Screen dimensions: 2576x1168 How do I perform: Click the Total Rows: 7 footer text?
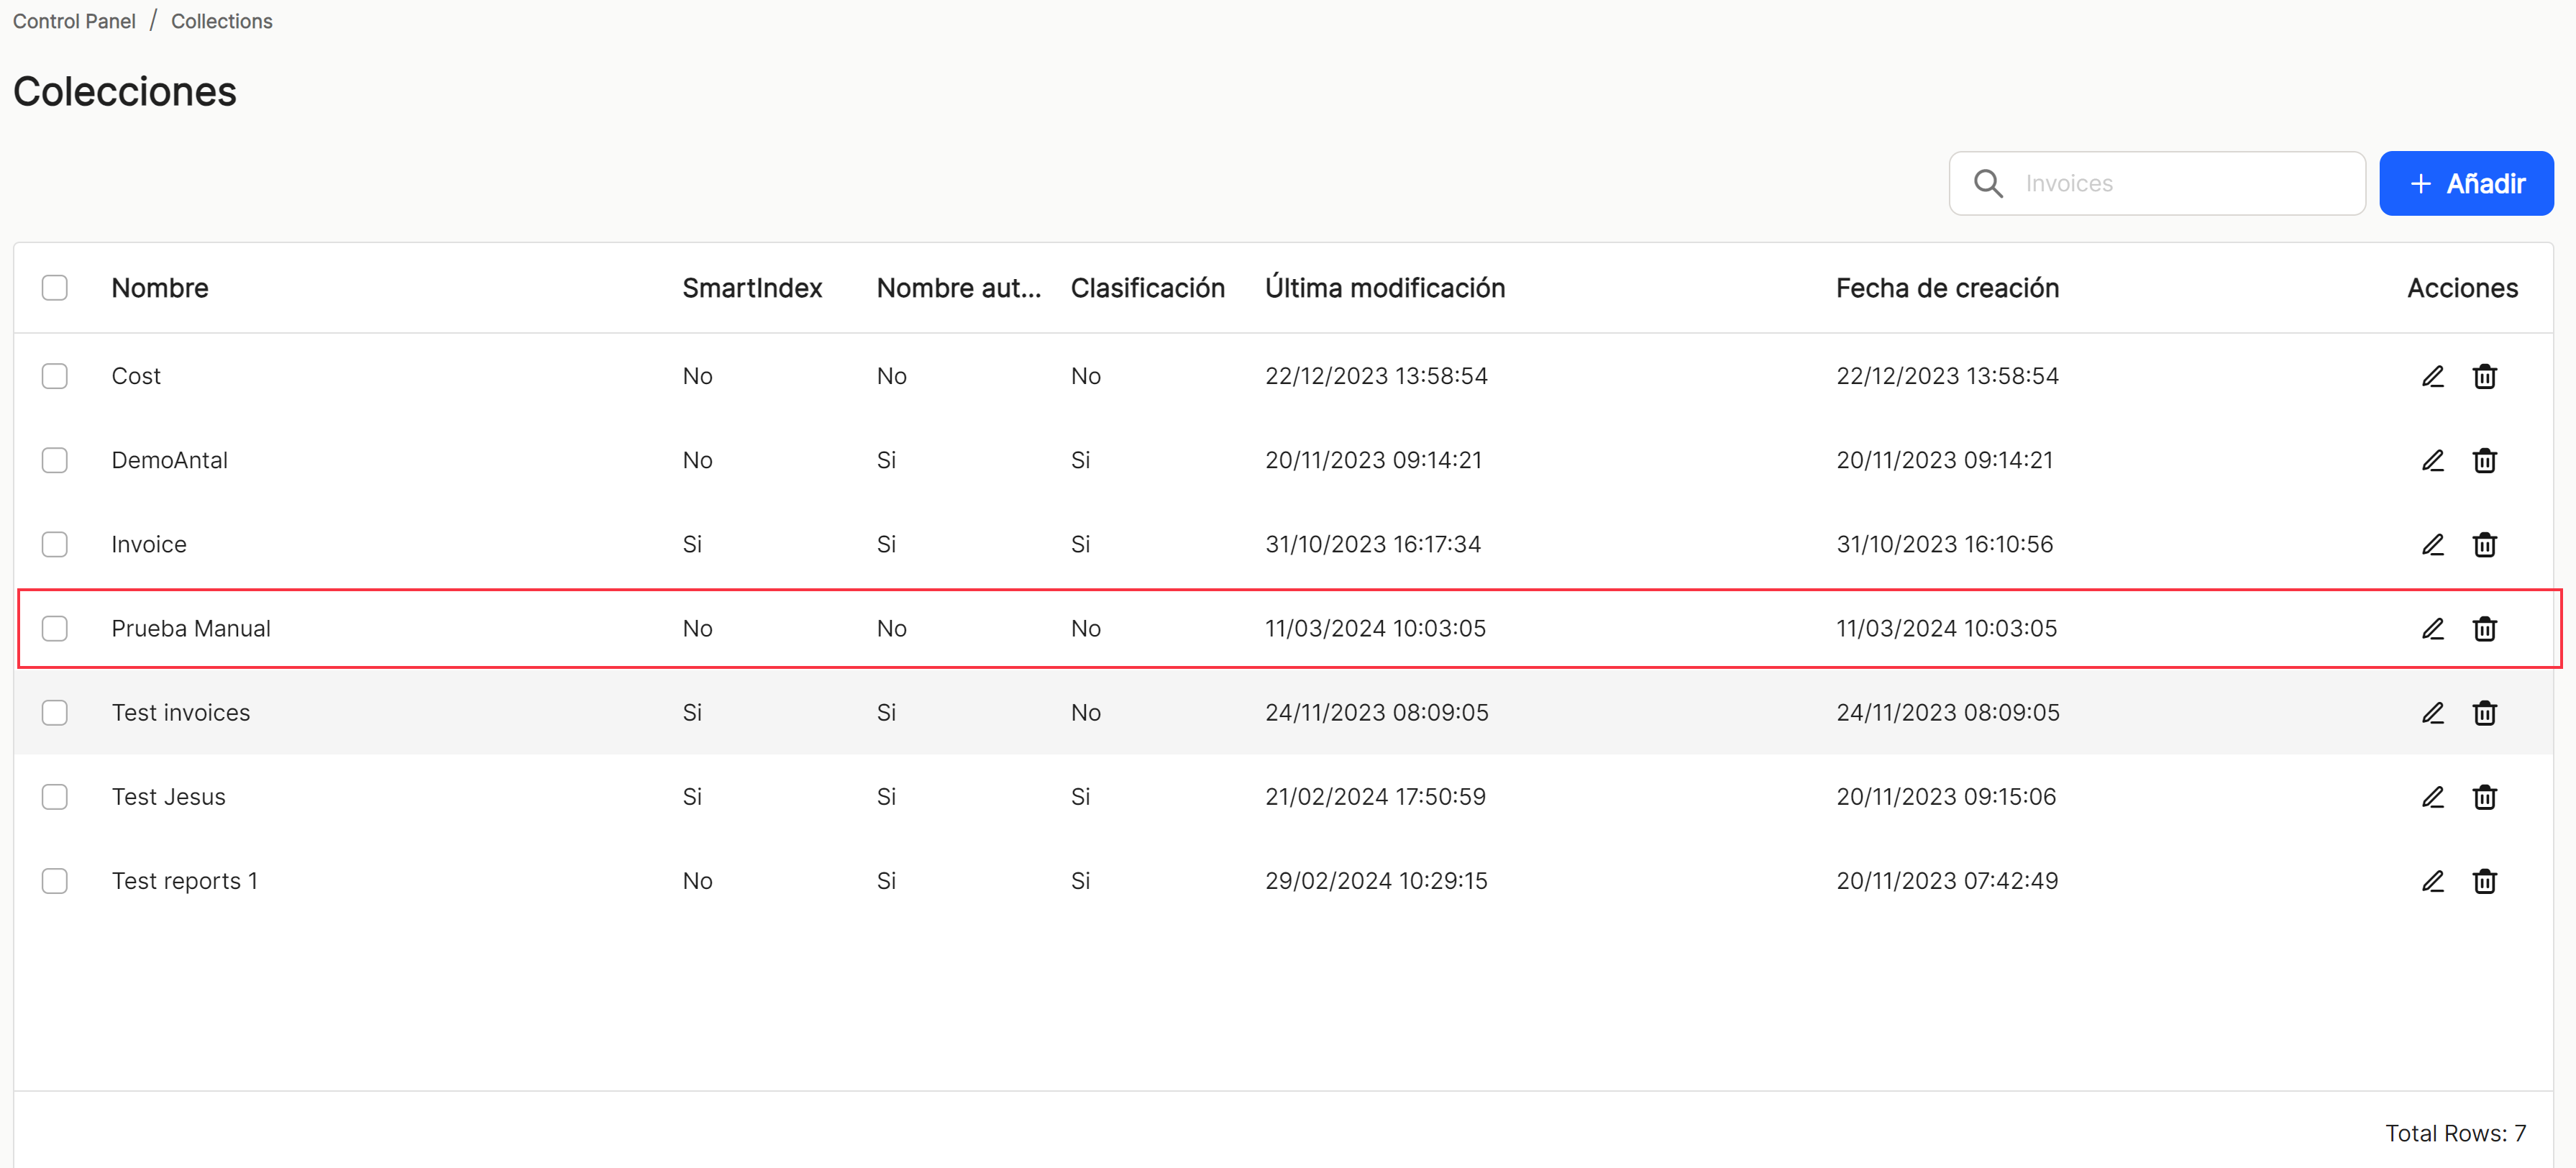coord(2455,1133)
